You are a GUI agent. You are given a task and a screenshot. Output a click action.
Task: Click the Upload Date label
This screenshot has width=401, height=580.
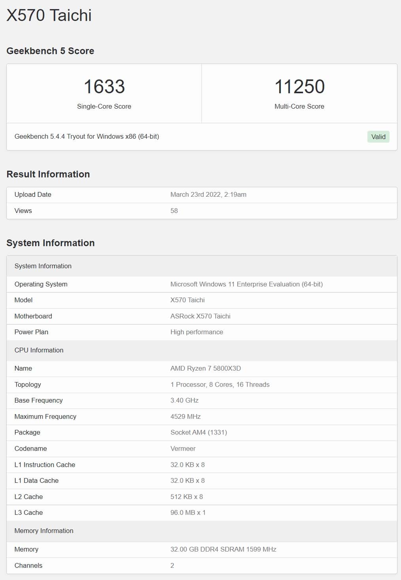(x=33, y=194)
